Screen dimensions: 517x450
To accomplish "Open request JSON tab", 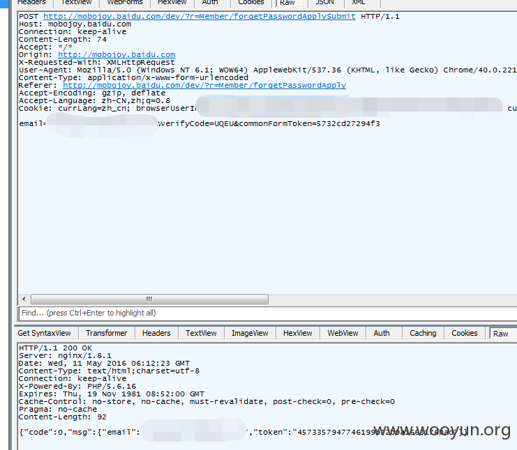I will [324, 2].
